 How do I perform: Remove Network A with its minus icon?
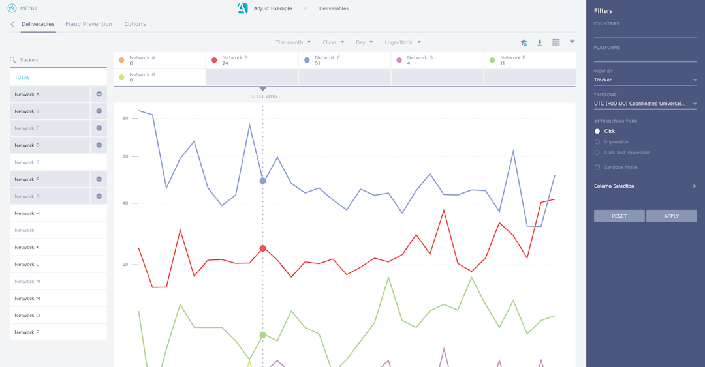point(99,95)
